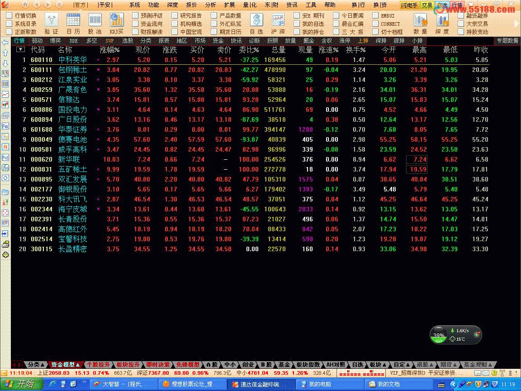The height and width of the screenshot is (391, 521).
Task: Click the 交易 button
Action: click(x=427, y=5)
